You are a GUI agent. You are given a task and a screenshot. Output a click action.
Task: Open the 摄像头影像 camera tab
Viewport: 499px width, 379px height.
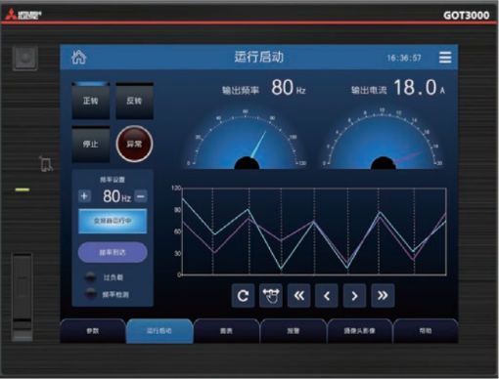tap(359, 331)
